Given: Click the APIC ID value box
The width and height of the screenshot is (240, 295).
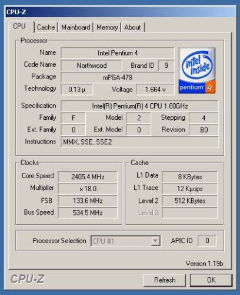Looking at the screenshot, I should pyautogui.click(x=207, y=241).
